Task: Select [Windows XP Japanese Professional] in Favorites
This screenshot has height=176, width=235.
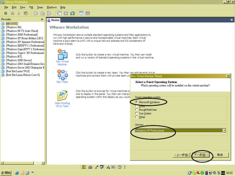Action: 25,42
